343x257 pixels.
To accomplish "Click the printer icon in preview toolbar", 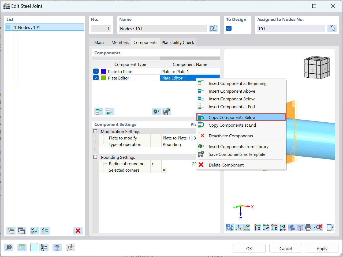I will (308, 228).
